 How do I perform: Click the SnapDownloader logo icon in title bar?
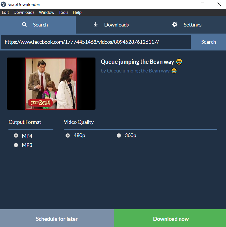point(3,4)
